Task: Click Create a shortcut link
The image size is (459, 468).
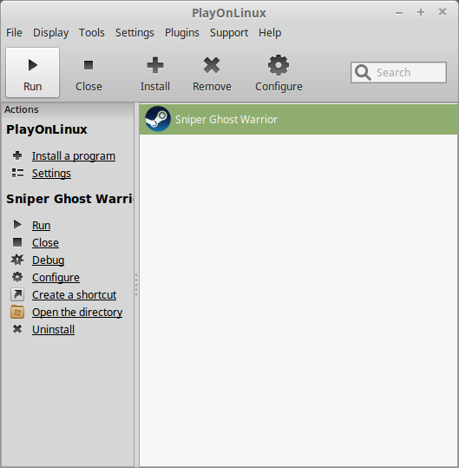Action: pos(75,295)
